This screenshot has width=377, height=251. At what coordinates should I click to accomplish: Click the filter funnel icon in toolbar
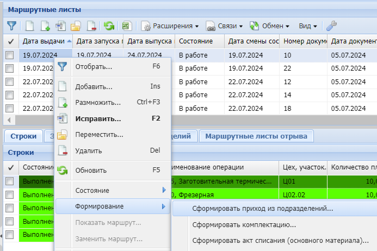click(11, 26)
